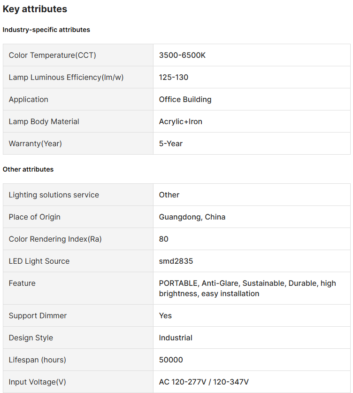
Task: Select the Acrylic+Iron material value
Action: pos(181,122)
